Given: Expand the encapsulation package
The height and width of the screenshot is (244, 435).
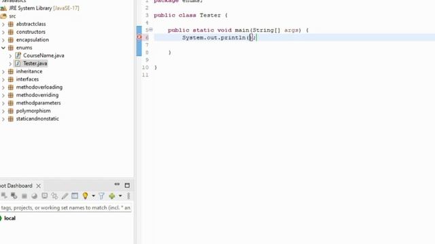Looking at the screenshot, I should (x=3, y=40).
